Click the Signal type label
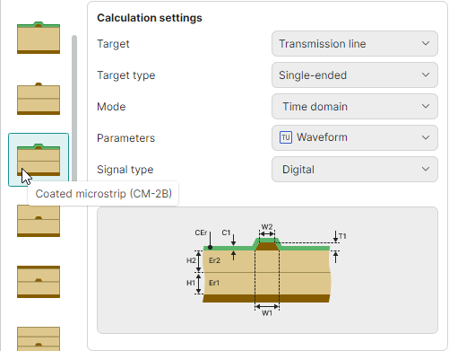This screenshot has width=449, height=351. tap(125, 170)
